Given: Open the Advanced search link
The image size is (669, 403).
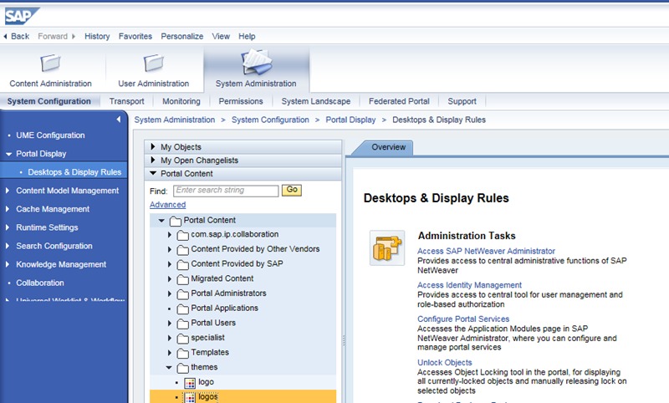Looking at the screenshot, I should coord(168,205).
